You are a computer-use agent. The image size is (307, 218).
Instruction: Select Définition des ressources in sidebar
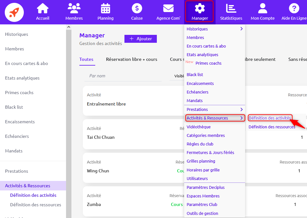click(x=36, y=205)
